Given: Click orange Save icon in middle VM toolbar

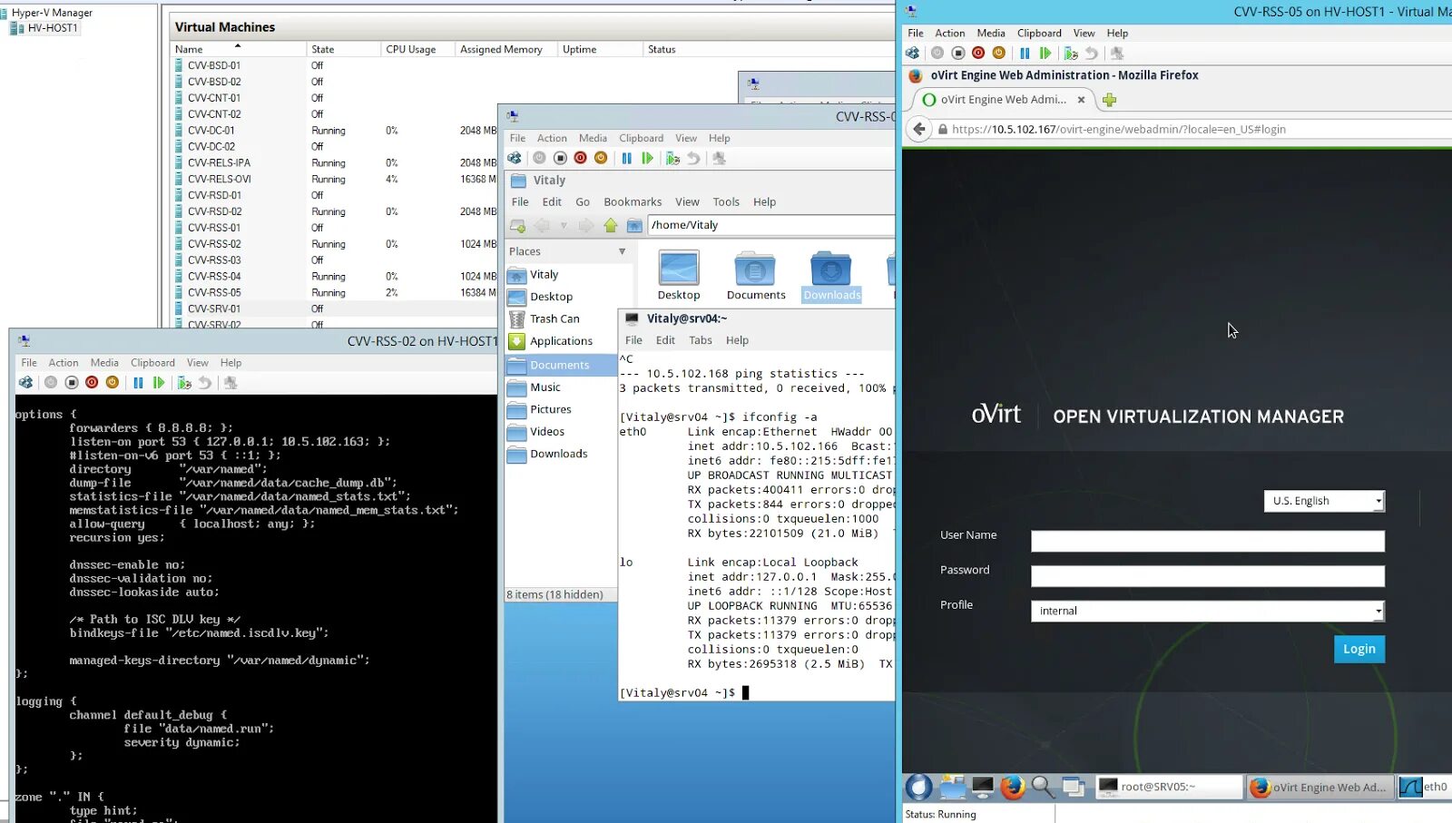Looking at the screenshot, I should [601, 158].
